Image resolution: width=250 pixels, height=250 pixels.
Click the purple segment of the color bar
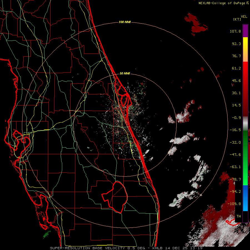click(x=245, y=31)
